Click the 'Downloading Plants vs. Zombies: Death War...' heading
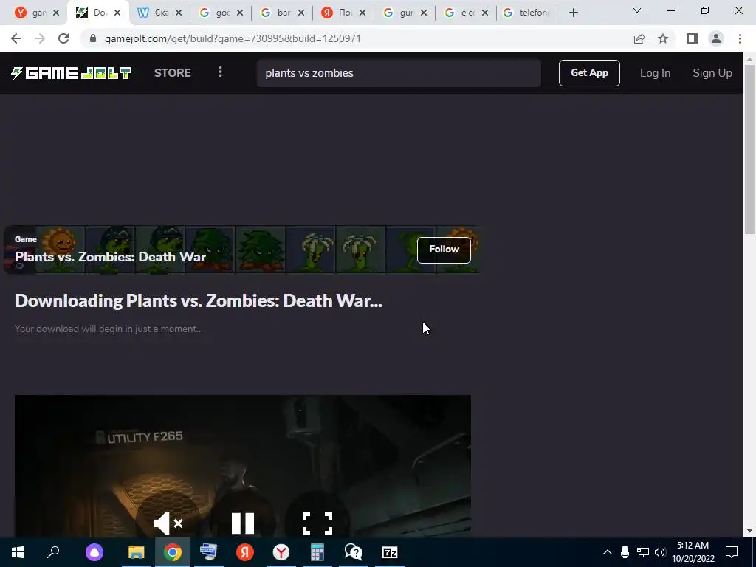This screenshot has width=756, height=567. pos(198,301)
